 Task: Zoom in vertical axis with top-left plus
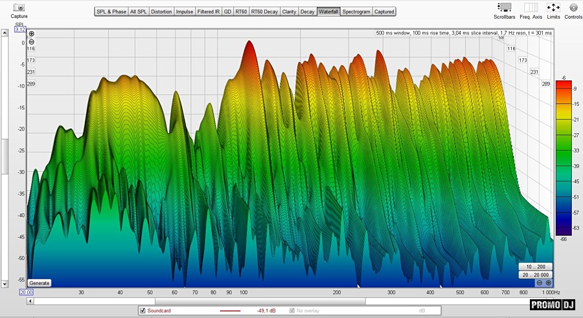click(x=32, y=34)
